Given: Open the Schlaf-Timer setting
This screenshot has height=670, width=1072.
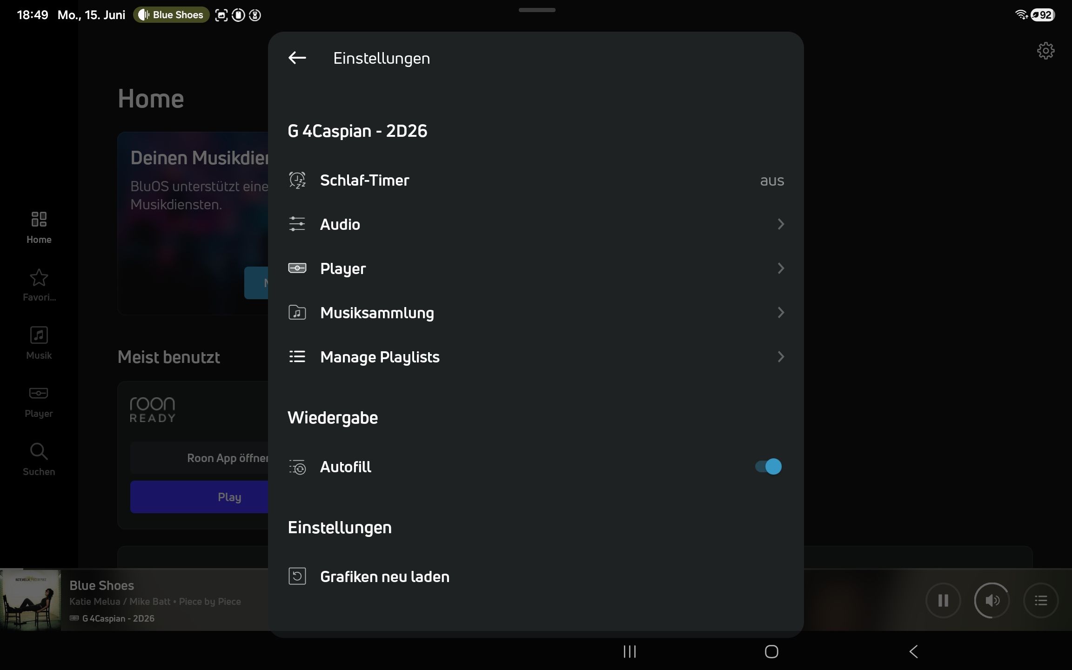Looking at the screenshot, I should [x=536, y=180].
